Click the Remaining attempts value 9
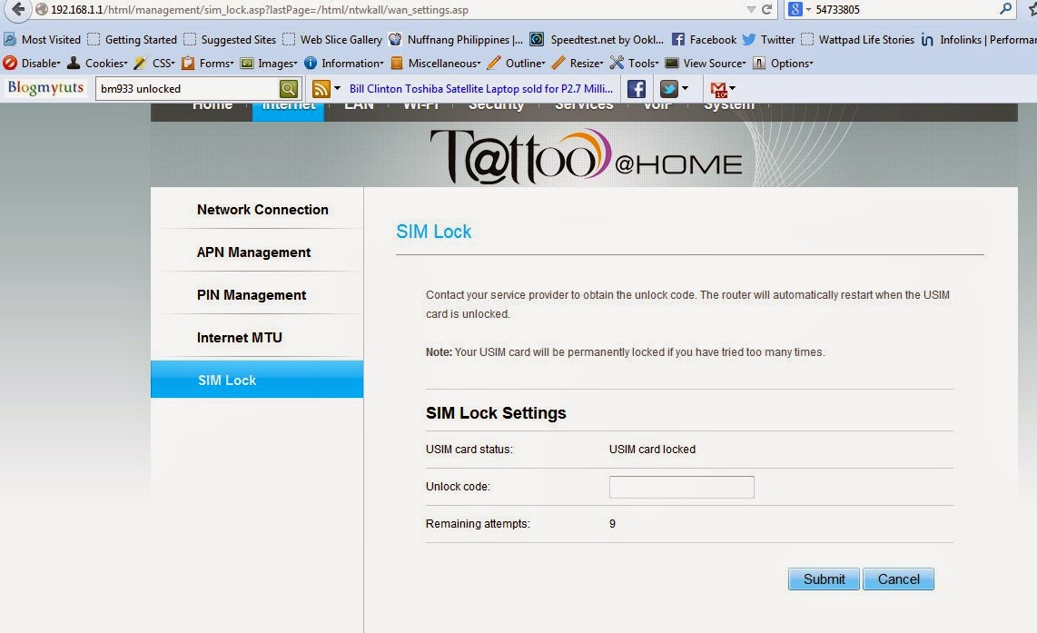Image resolution: width=1037 pixels, height=633 pixels. (x=612, y=524)
